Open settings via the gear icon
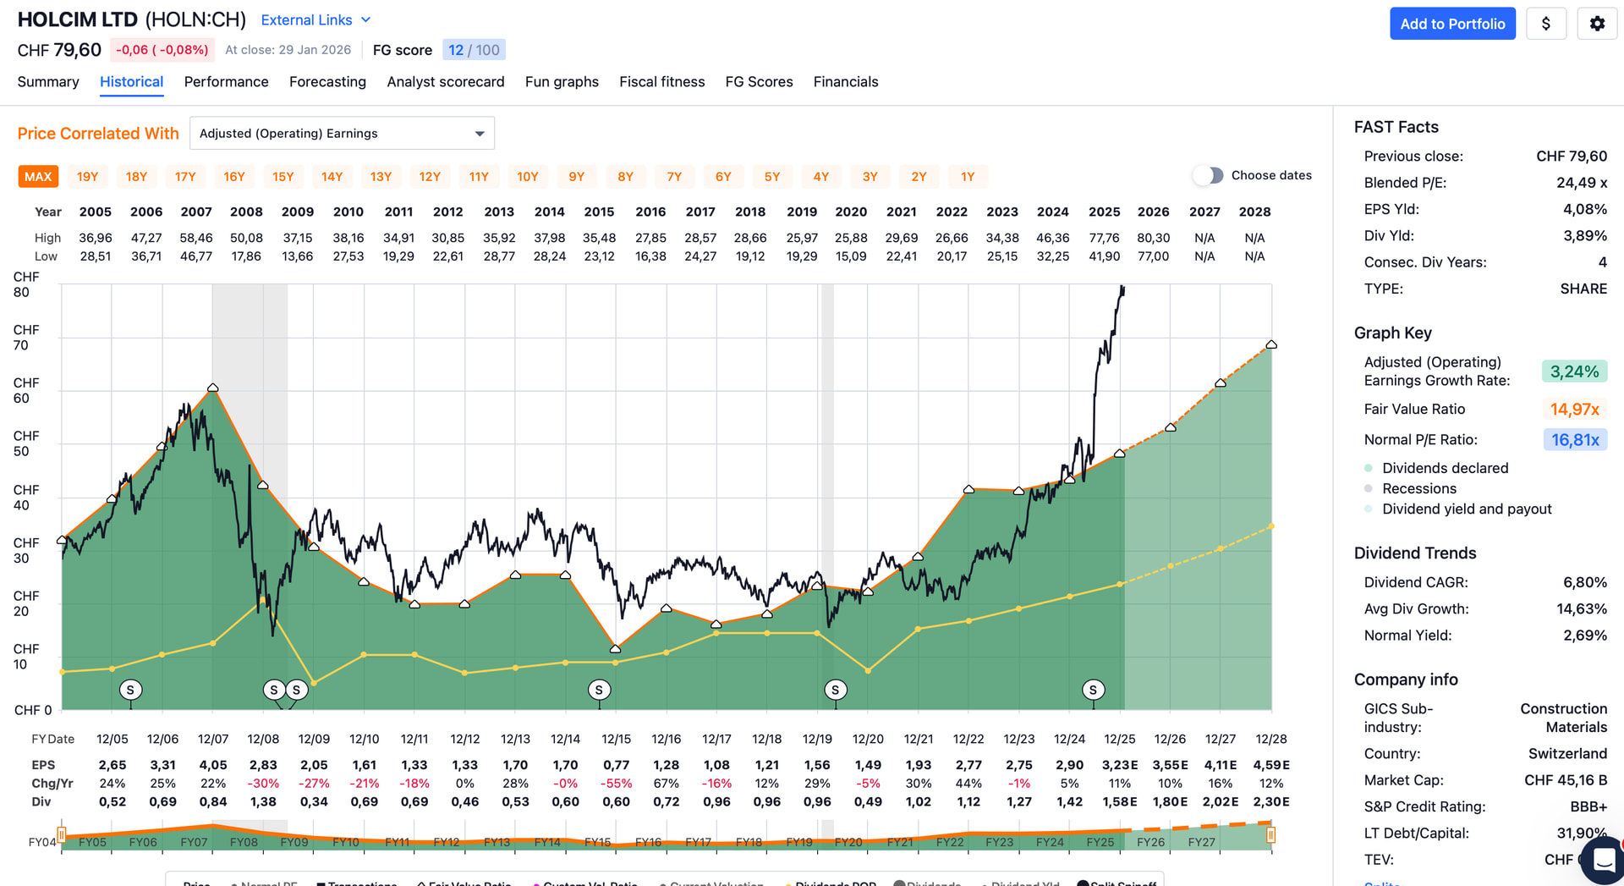 (1597, 24)
